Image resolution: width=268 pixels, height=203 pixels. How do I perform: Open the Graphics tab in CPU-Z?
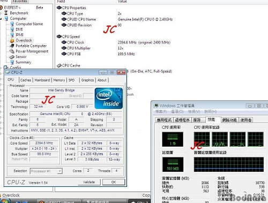[87, 80]
